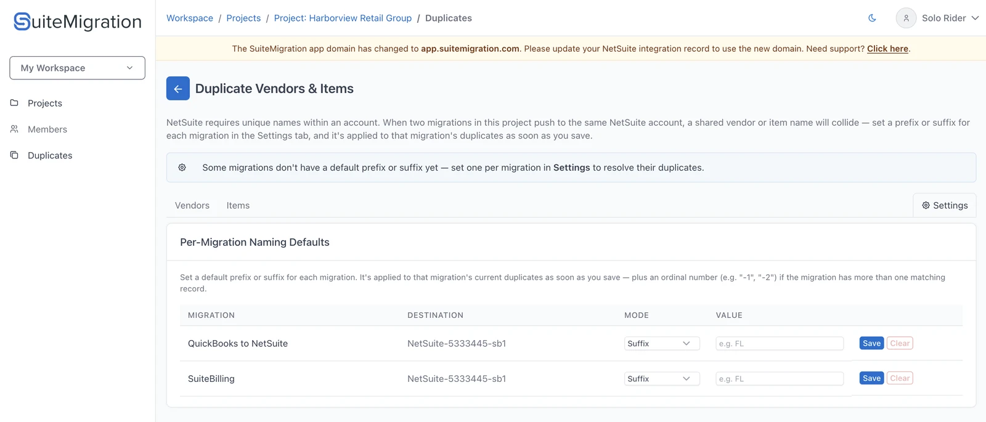Save the SuiteBilling naming default

[x=871, y=378]
